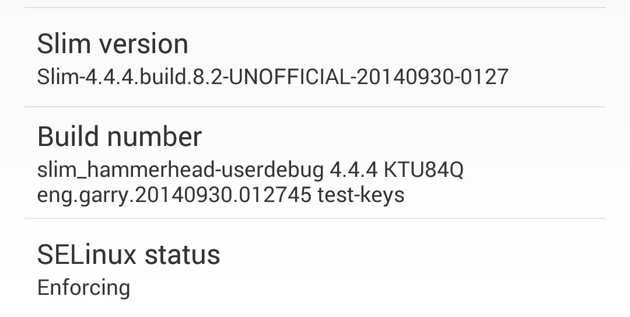This screenshot has height=317, width=630.
Task: Select the Slim-4.4.4.build.8.2-UNOFFICIAL version string
Action: (272, 76)
